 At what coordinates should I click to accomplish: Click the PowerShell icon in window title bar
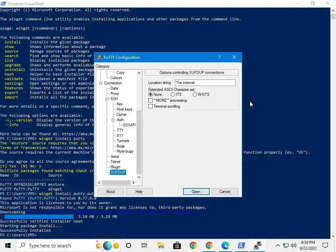click(x=3, y=4)
